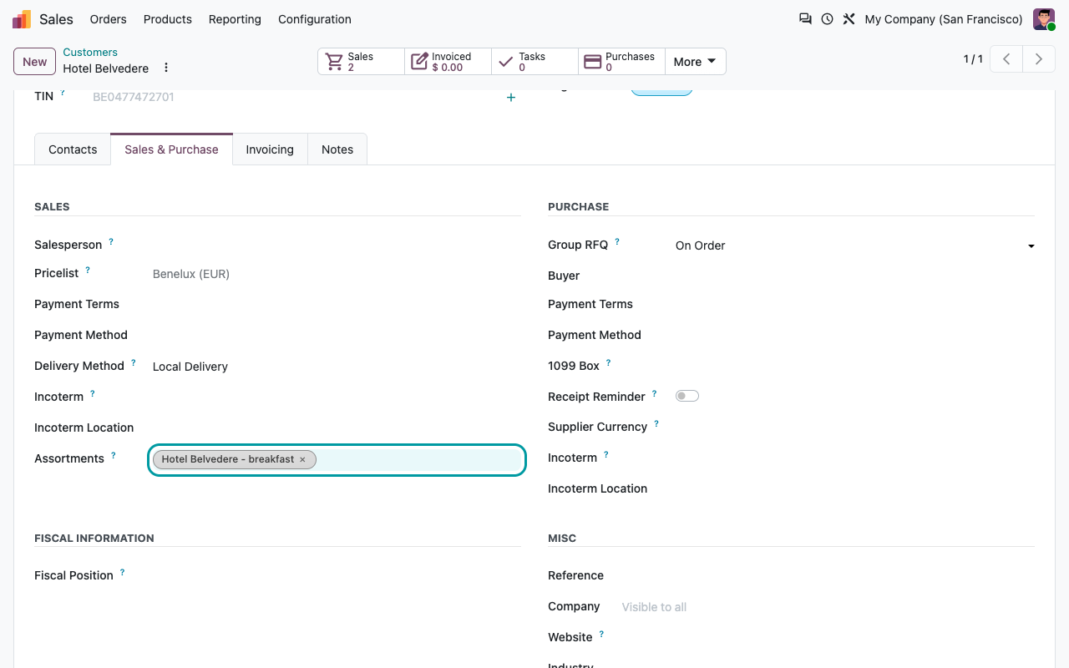
Task: Switch to the Notes tab
Action: [337, 149]
